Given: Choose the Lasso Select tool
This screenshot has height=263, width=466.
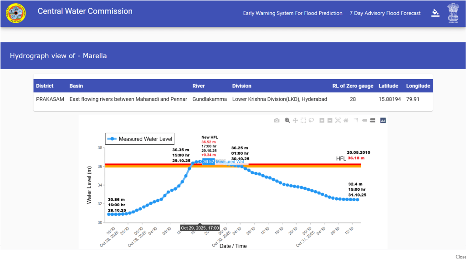Looking at the screenshot, I should (312, 121).
